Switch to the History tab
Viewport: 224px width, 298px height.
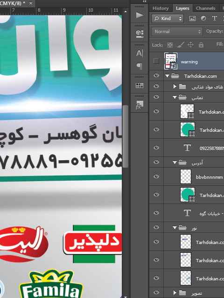[x=161, y=8]
